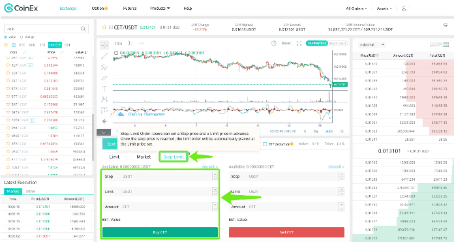
Task: Open the Assets dropdown
Action: [x=384, y=8]
